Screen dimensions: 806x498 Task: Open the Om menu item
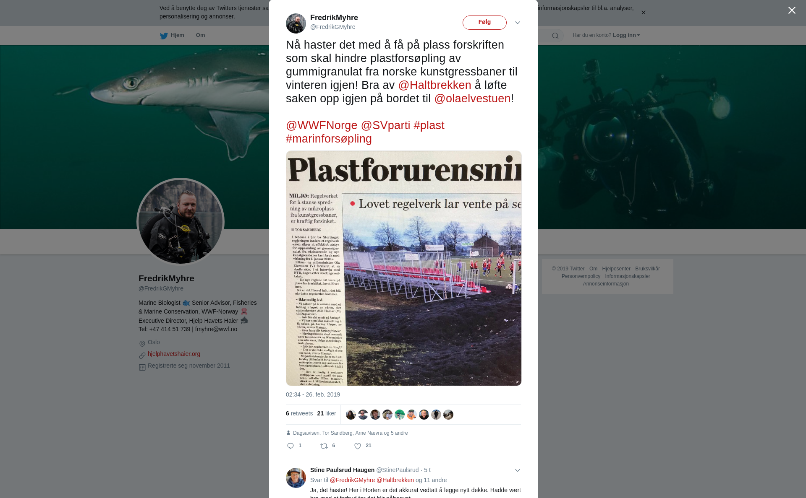tap(200, 35)
